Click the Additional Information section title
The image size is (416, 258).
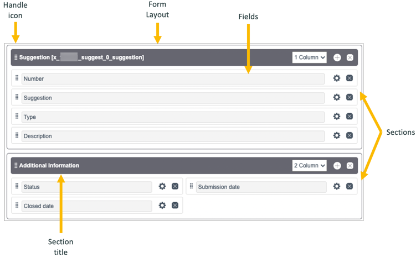[x=49, y=166]
